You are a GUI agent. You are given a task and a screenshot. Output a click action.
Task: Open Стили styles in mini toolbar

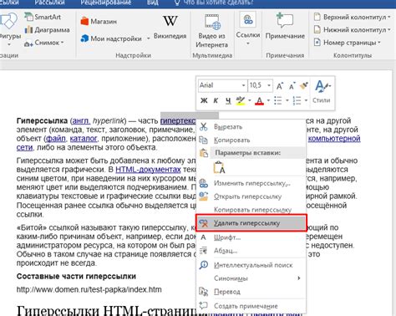(322, 92)
